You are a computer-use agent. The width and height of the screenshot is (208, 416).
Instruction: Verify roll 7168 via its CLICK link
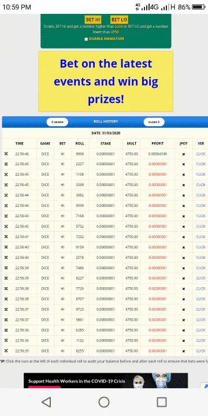(201, 216)
